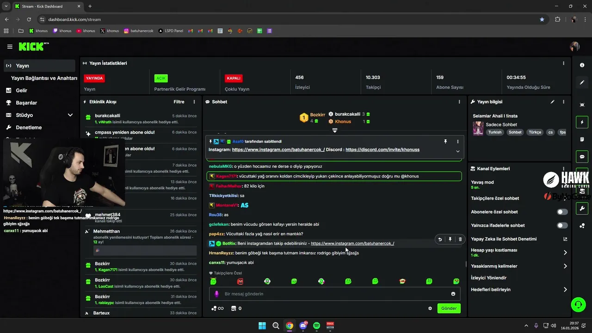Open pinned message three-dot options
Image resolution: width=592 pixels, height=333 pixels.
click(458, 142)
